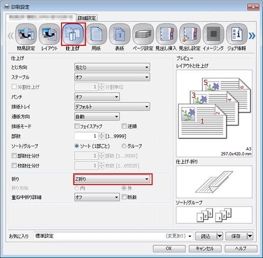
Task: Click the 読込 load button
Action: click(x=206, y=236)
